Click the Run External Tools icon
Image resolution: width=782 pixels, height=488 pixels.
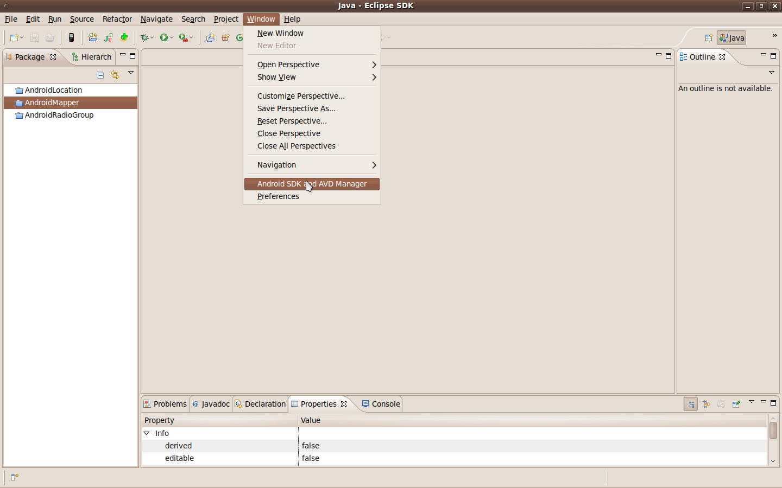(184, 37)
